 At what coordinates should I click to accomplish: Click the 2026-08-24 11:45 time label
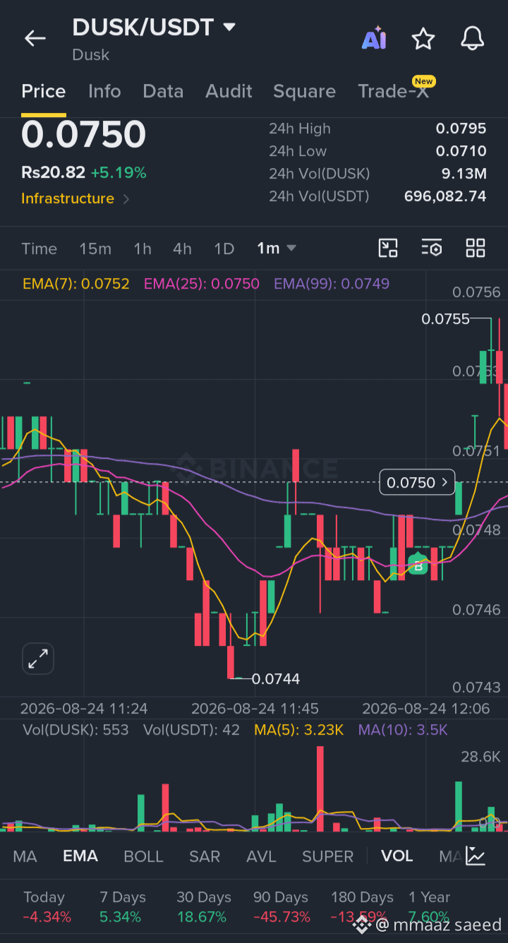point(255,708)
